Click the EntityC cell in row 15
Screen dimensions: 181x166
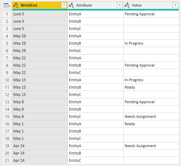[95, 117]
